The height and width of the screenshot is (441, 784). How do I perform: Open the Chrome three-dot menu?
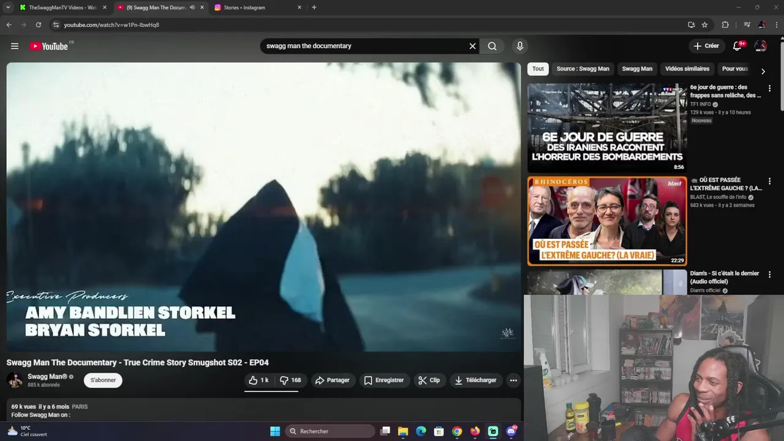[x=777, y=24]
